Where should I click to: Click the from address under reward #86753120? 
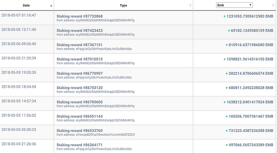pyautogui.click(x=95, y=92)
